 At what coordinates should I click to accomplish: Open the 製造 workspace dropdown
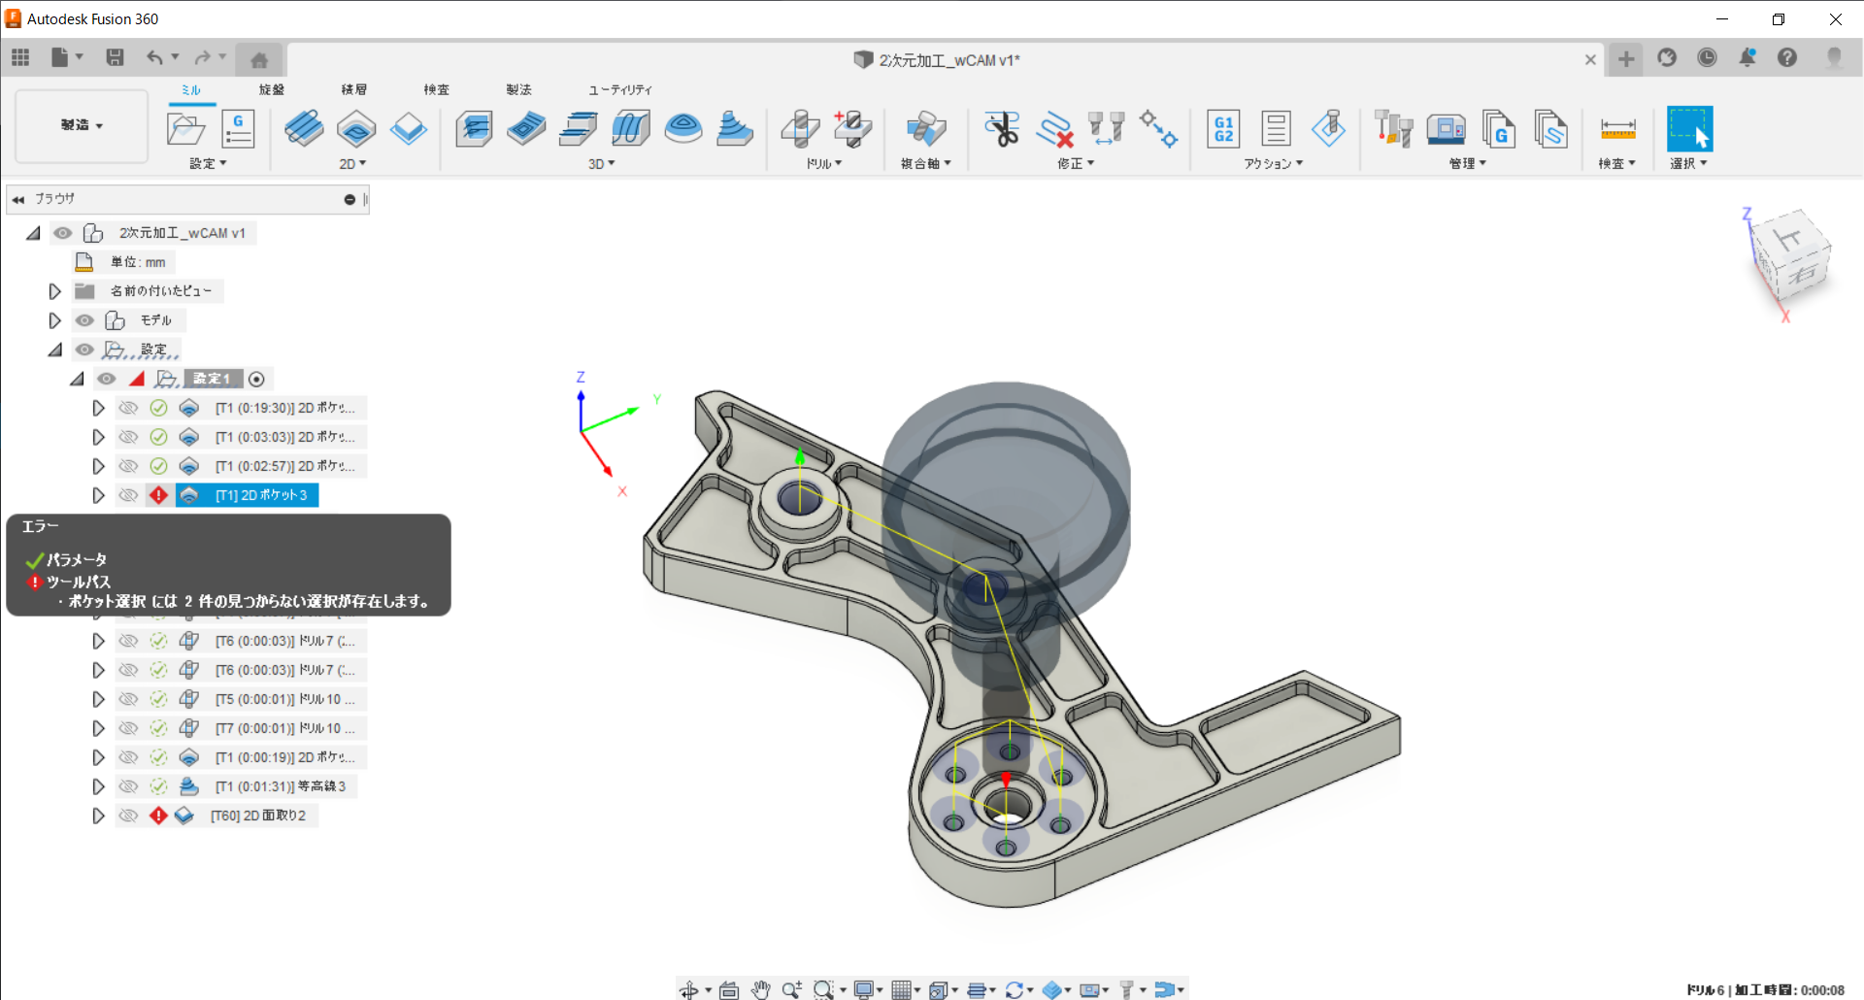[82, 125]
